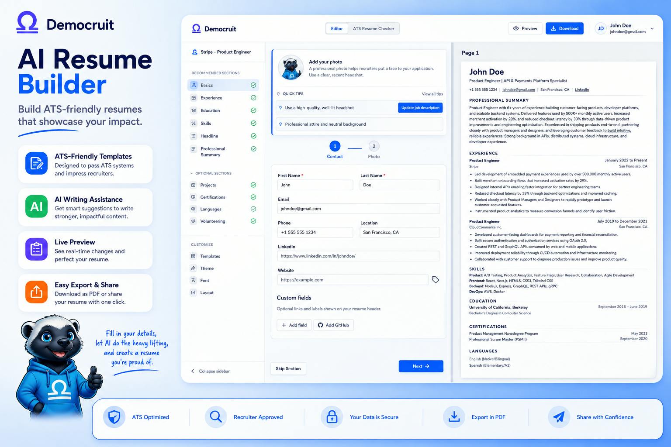The height and width of the screenshot is (447, 671).
Task: Click the Download button
Action: pyautogui.click(x=564, y=28)
